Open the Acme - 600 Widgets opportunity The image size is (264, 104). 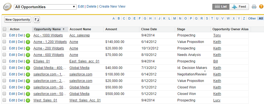click(49, 55)
